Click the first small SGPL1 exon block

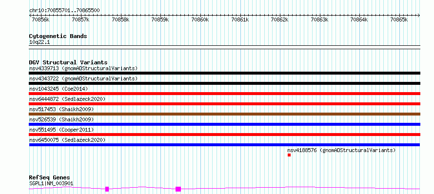coord(107,189)
